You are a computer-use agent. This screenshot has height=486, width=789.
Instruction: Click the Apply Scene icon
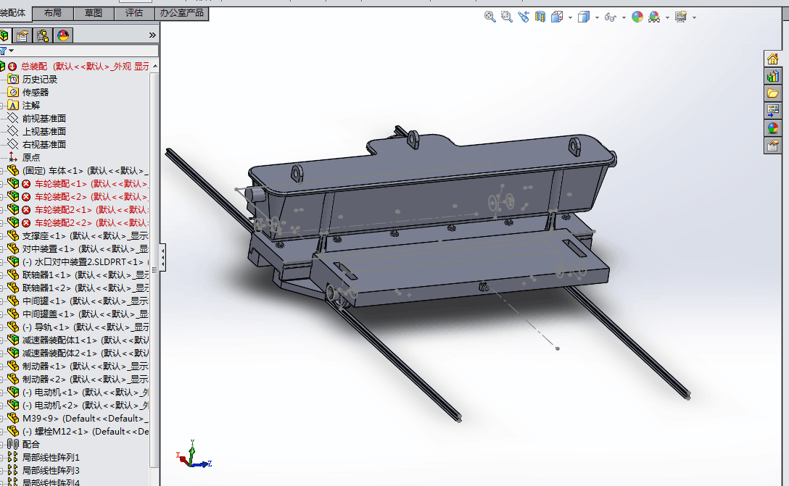click(654, 17)
